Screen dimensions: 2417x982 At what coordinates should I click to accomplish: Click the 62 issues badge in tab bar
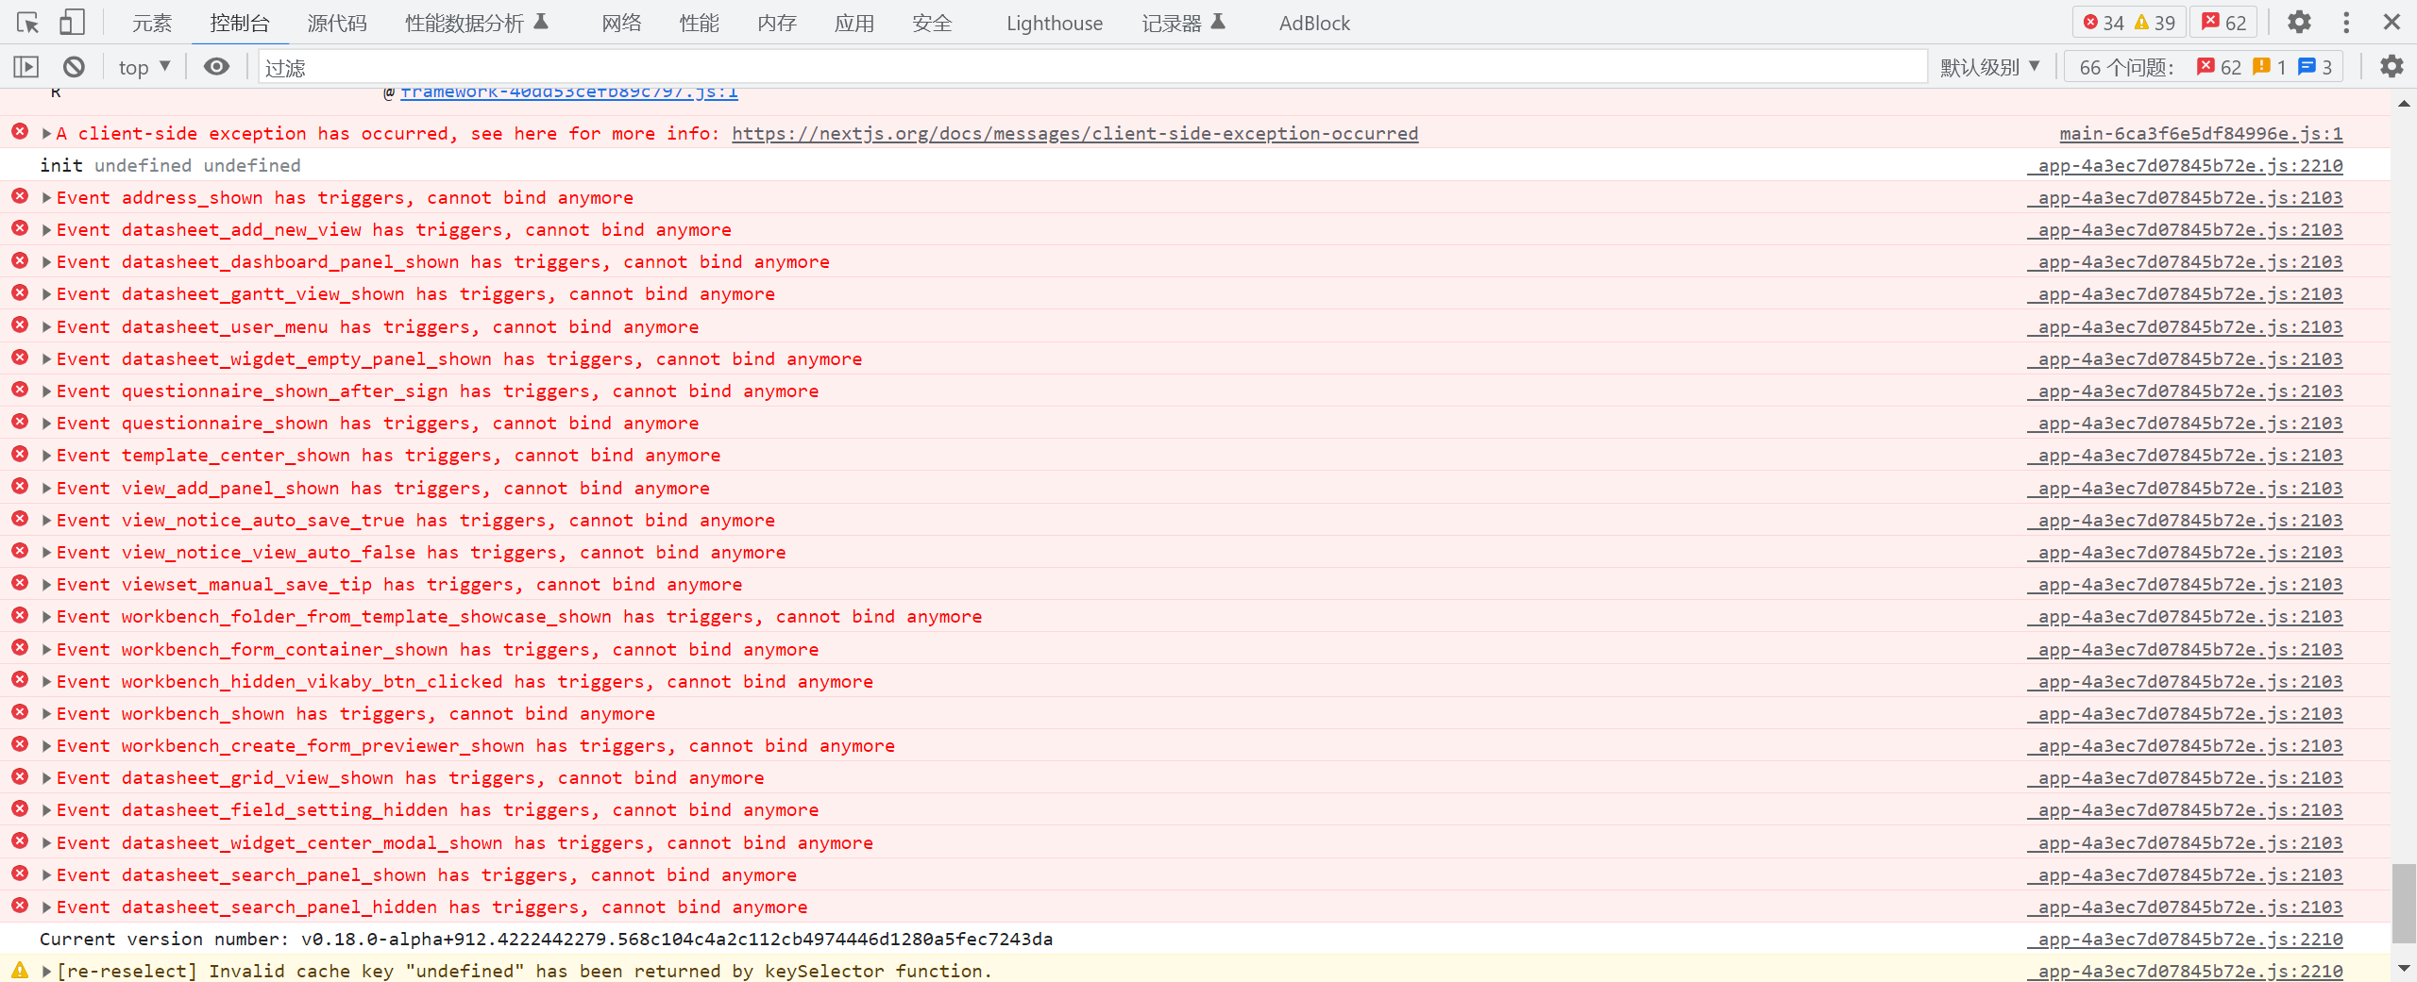pos(2224,23)
